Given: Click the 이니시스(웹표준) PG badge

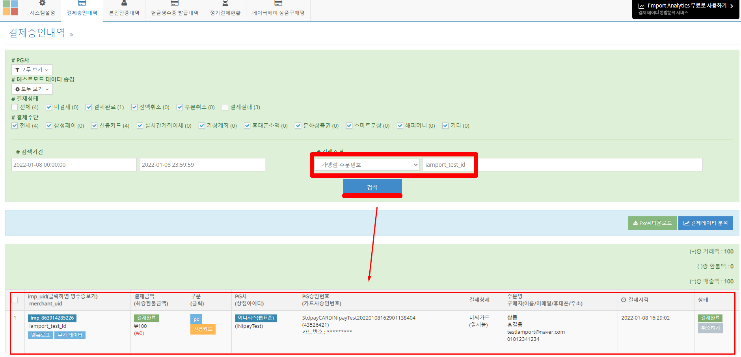Looking at the screenshot, I should click(x=256, y=318).
